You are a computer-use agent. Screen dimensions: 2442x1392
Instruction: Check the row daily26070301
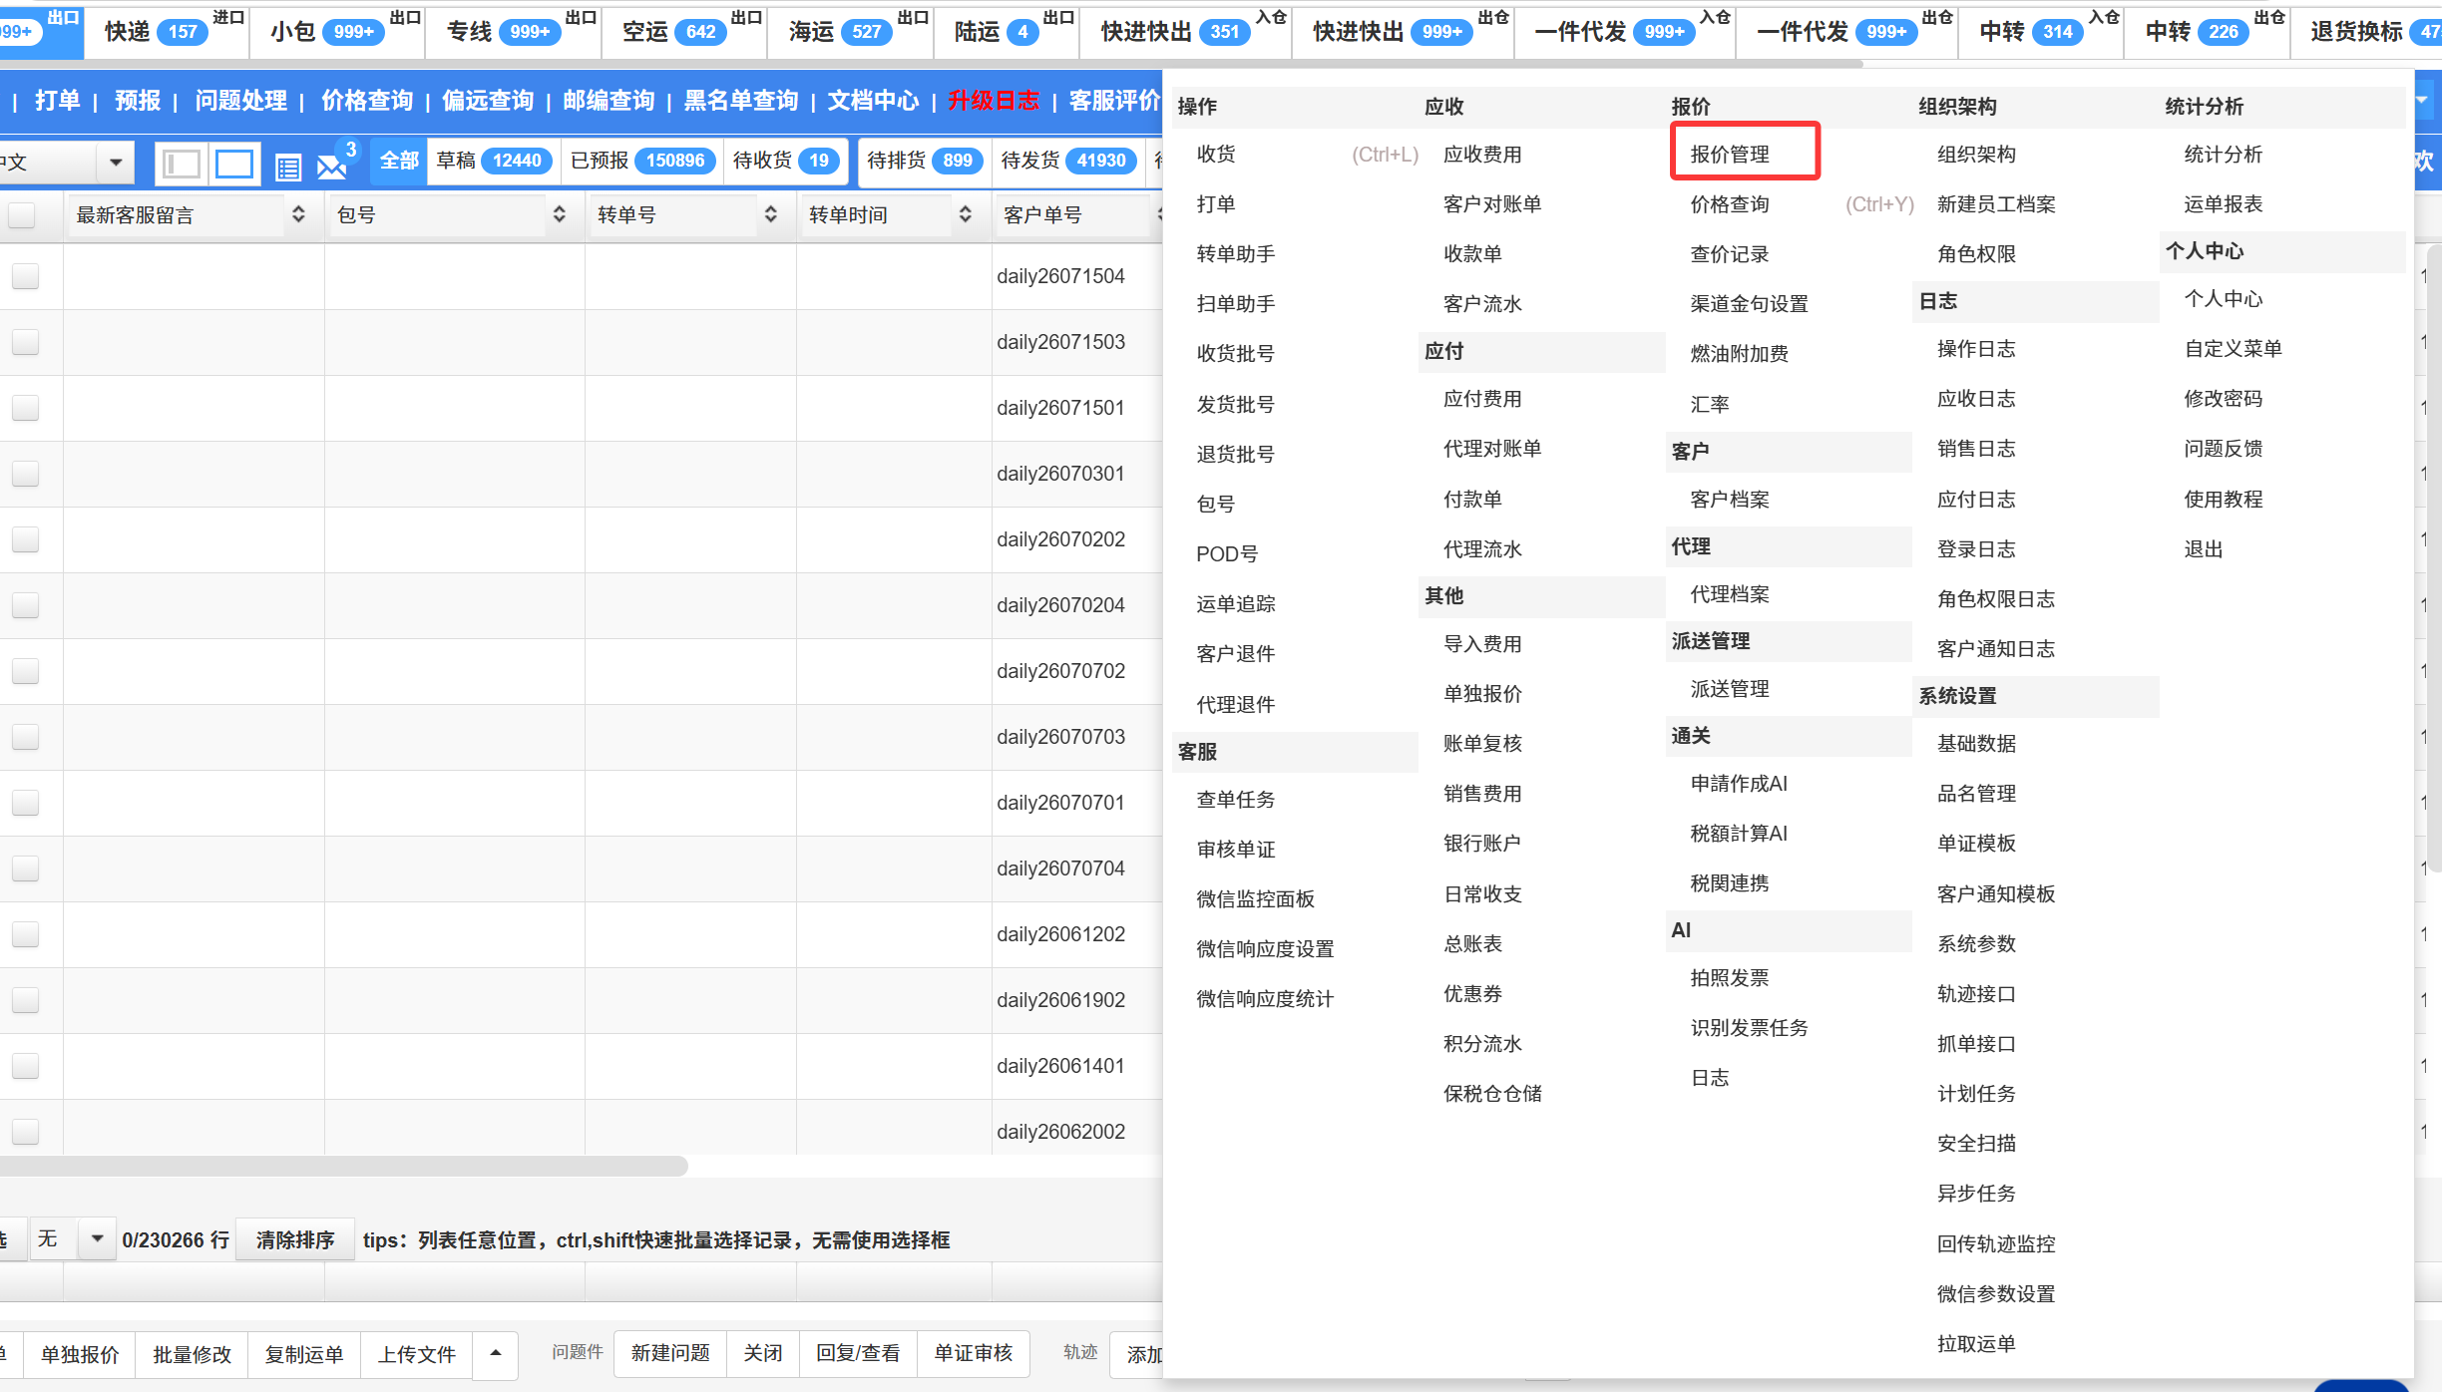coord(25,474)
